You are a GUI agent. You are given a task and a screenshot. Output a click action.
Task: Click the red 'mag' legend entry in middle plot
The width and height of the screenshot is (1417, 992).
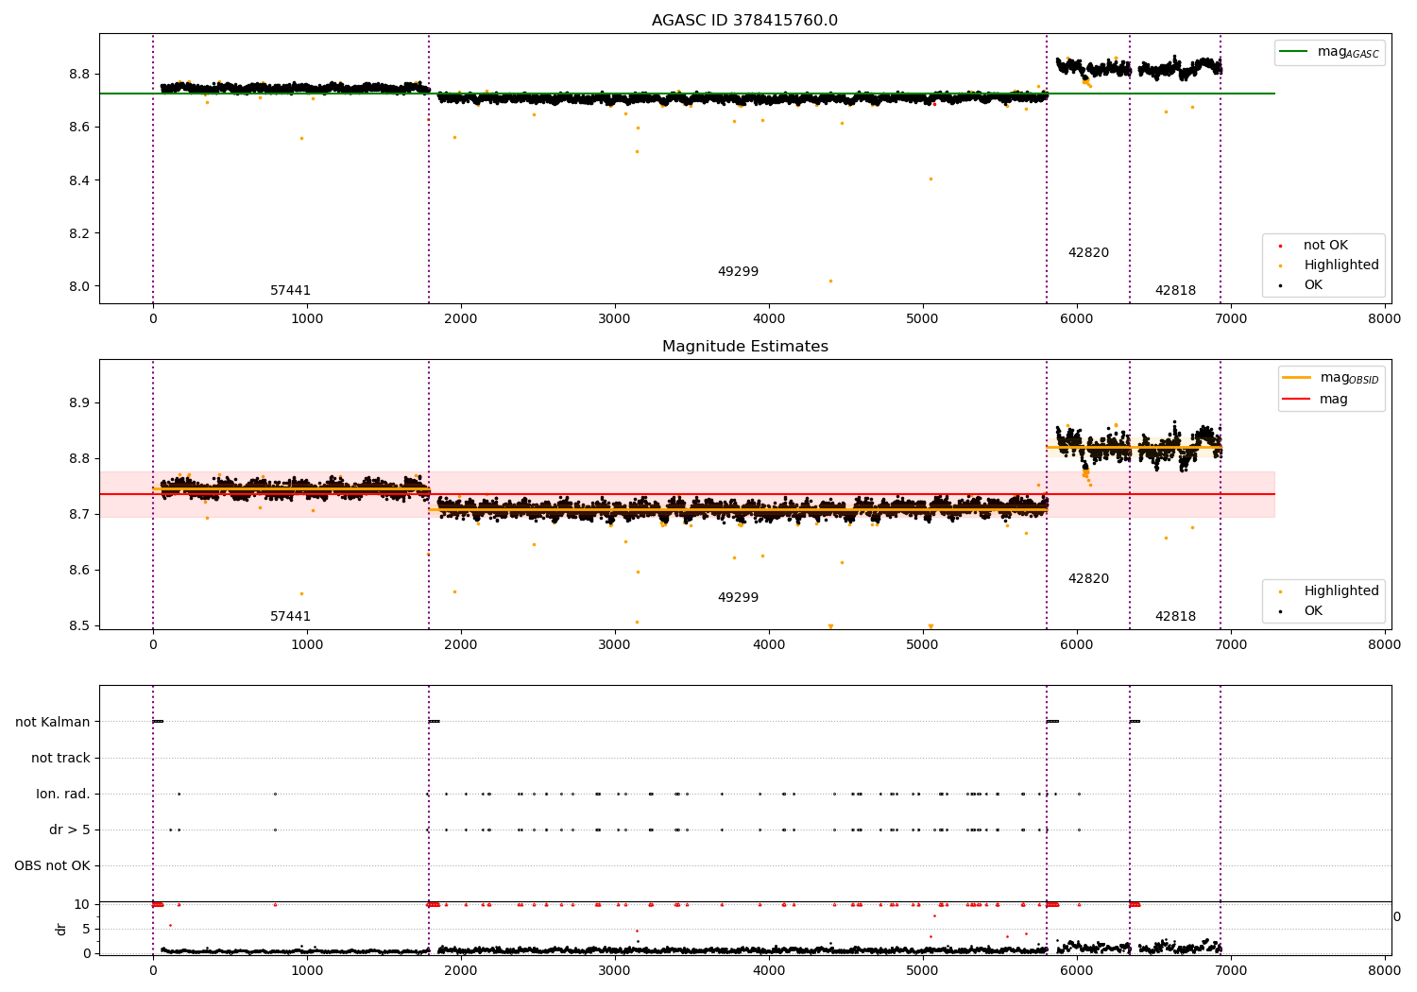coord(1316,399)
